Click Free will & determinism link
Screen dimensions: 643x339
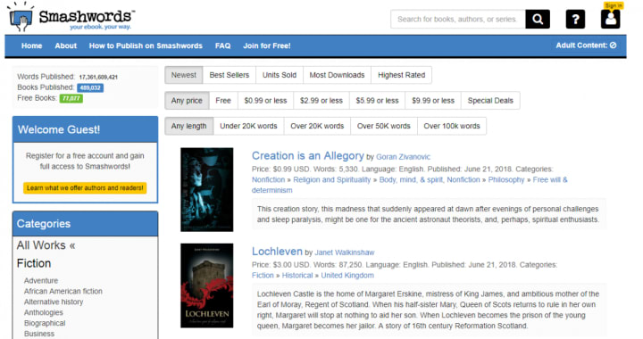coord(410,185)
